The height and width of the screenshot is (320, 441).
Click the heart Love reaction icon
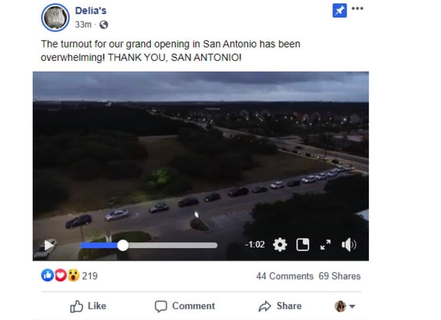(x=60, y=275)
